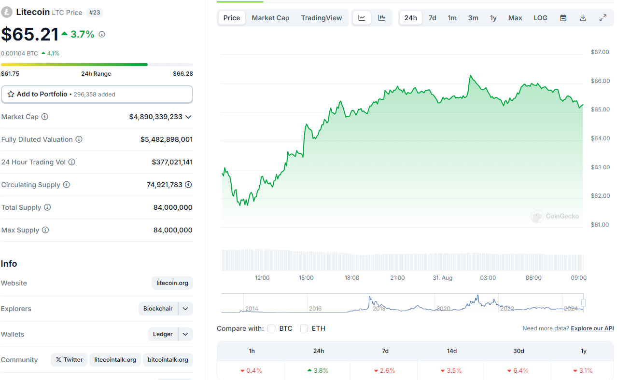
Task: Open 24 Hour Trading Vol info icon
Action: pos(72,162)
